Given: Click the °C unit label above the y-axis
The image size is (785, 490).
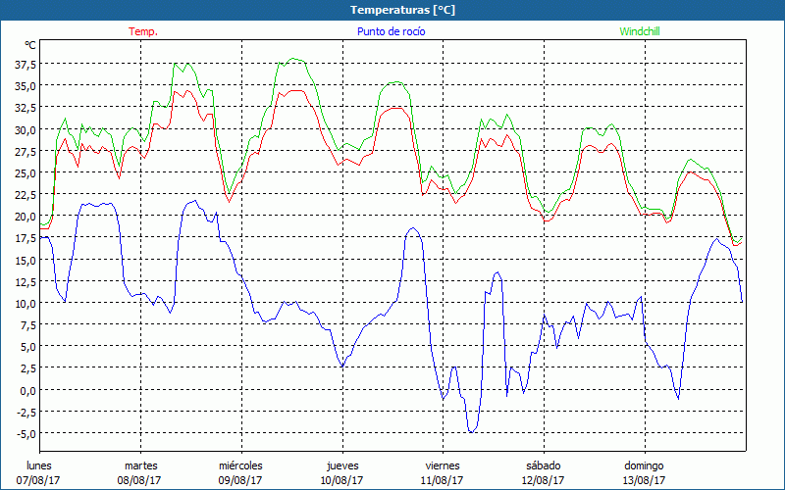Looking at the screenshot, I should (x=30, y=45).
